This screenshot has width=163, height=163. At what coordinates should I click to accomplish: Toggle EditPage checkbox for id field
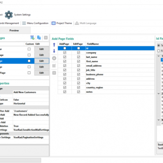(78, 48)
